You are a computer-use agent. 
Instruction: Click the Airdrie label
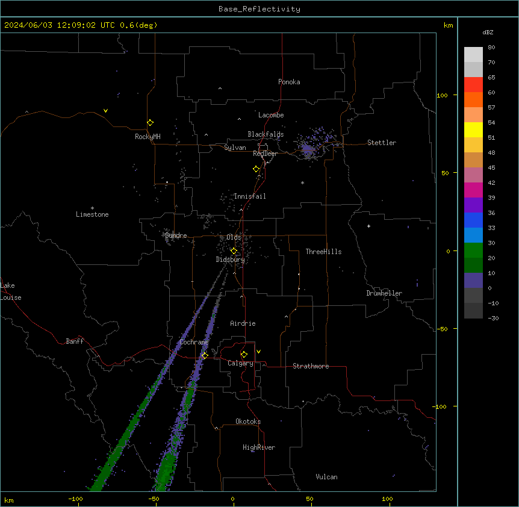coord(243,323)
